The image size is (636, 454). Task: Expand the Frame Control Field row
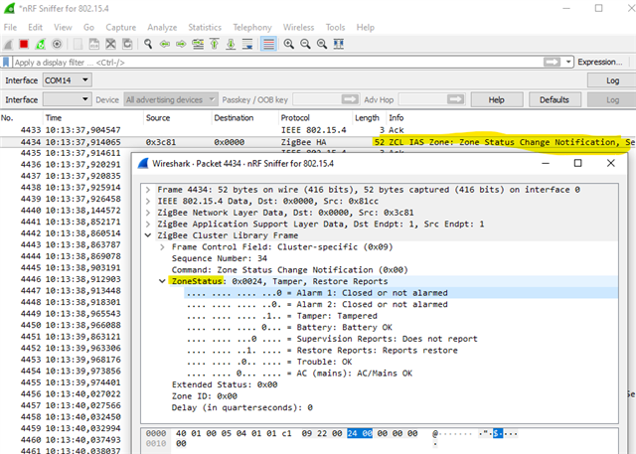pos(162,246)
